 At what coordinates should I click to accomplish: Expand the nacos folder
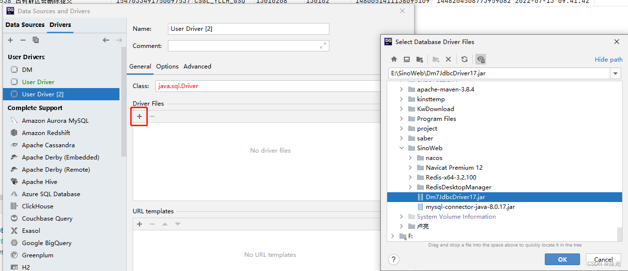[410, 158]
